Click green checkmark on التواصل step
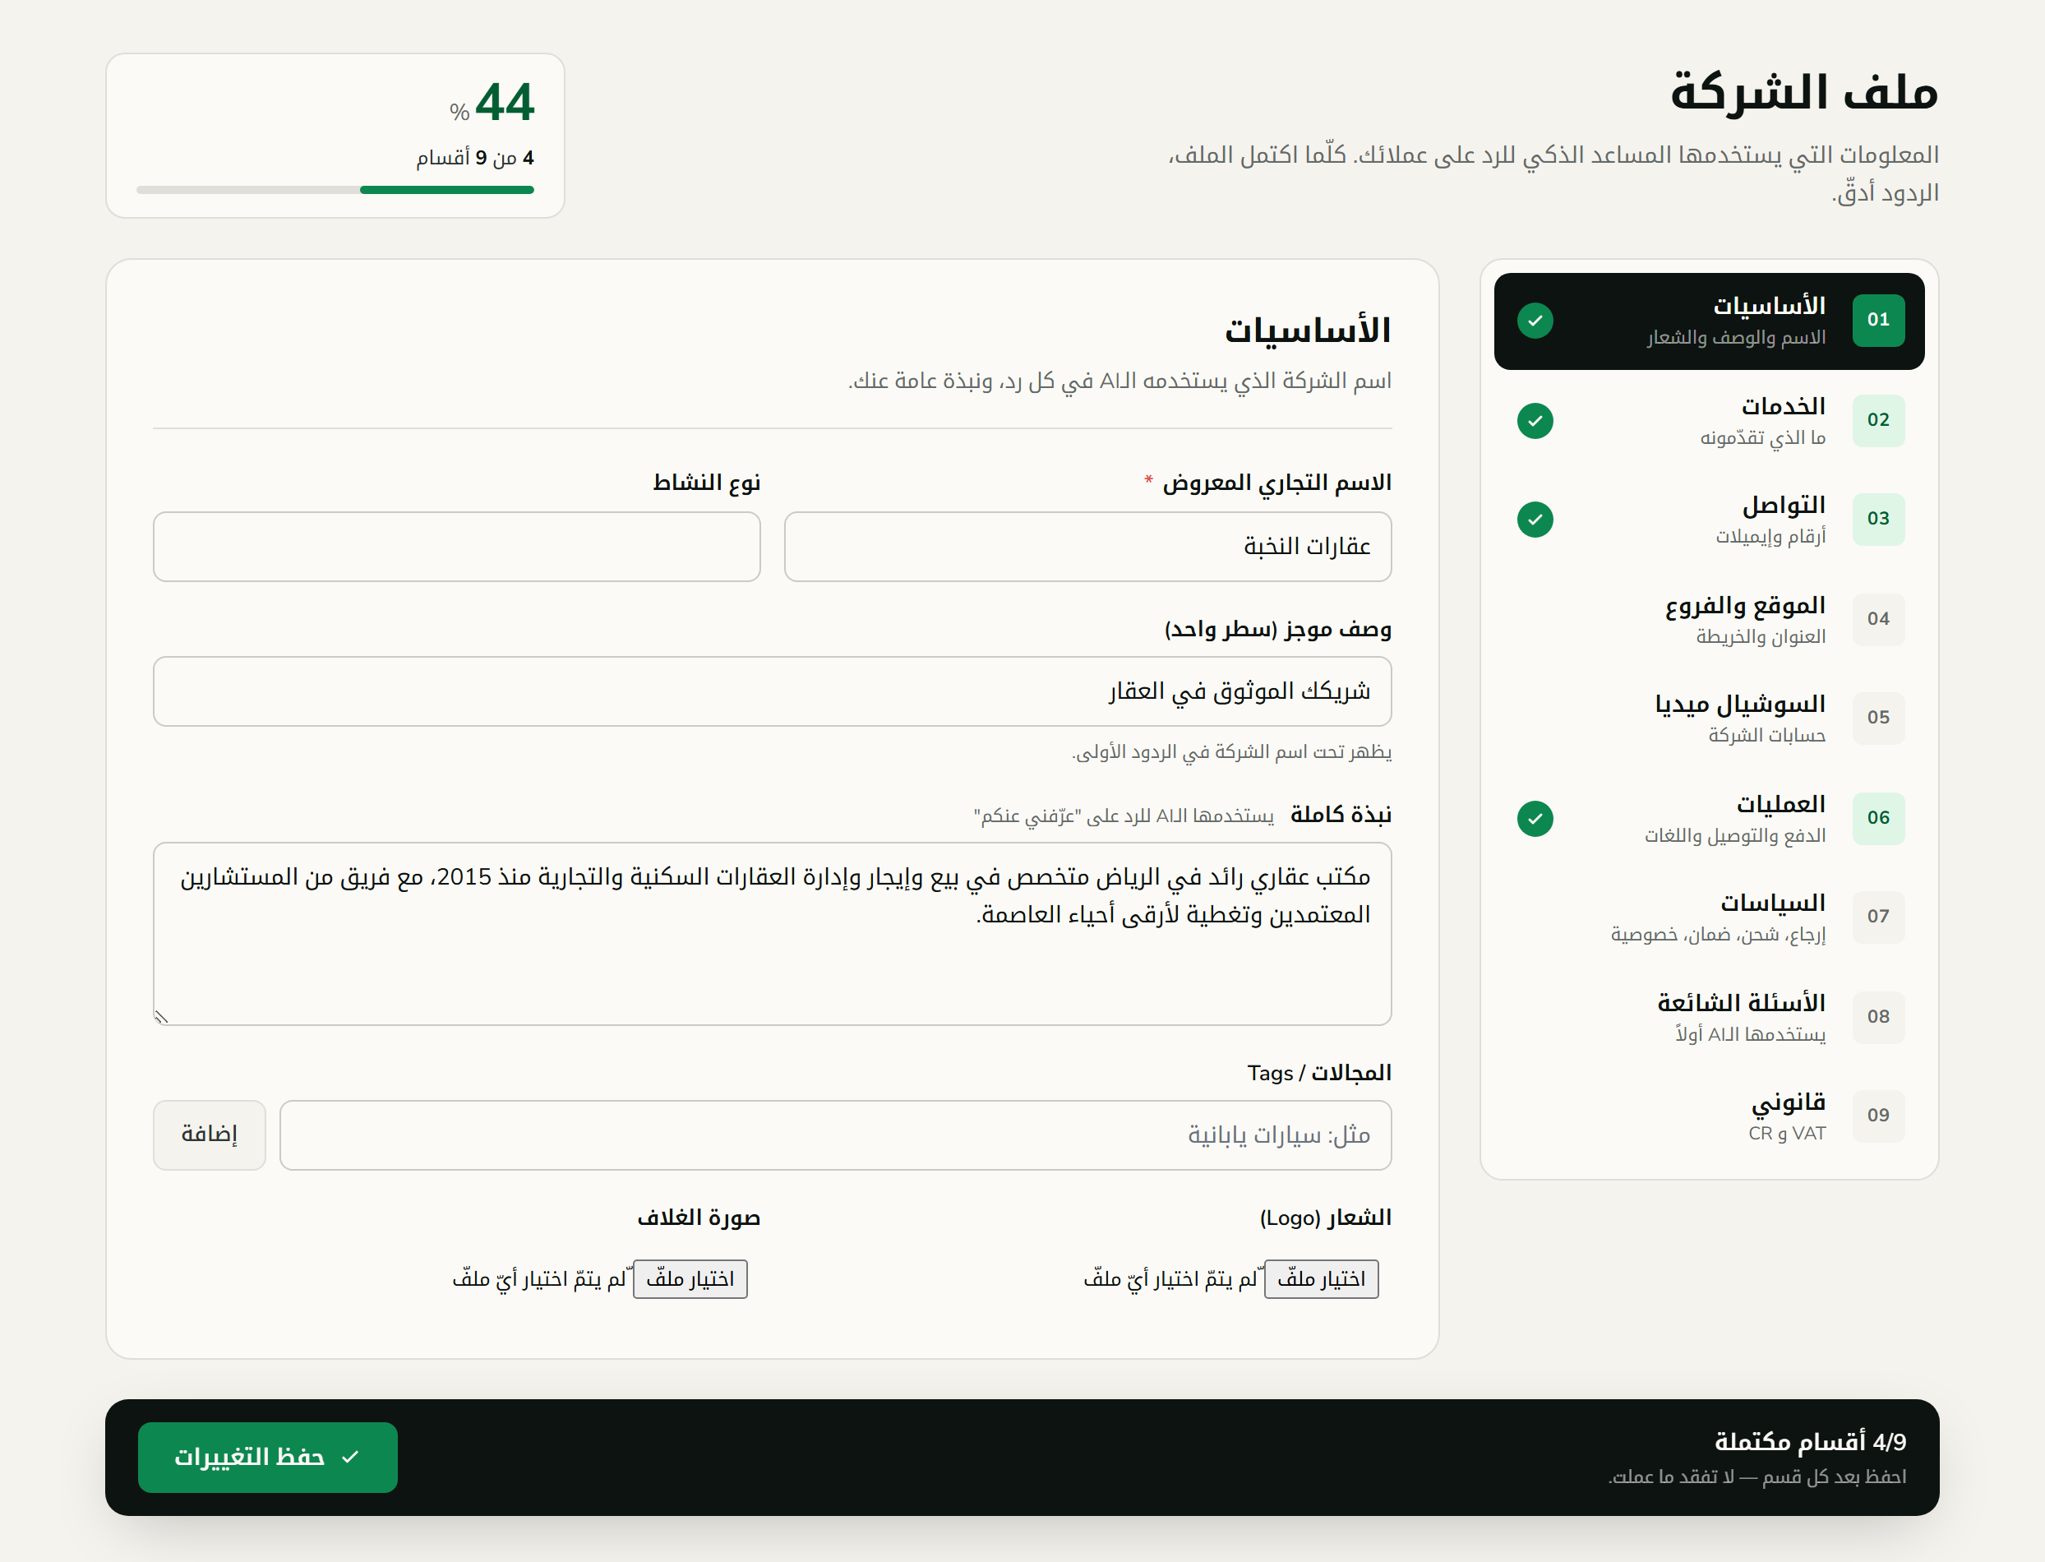Image resolution: width=2045 pixels, height=1562 pixels. pos(1535,519)
